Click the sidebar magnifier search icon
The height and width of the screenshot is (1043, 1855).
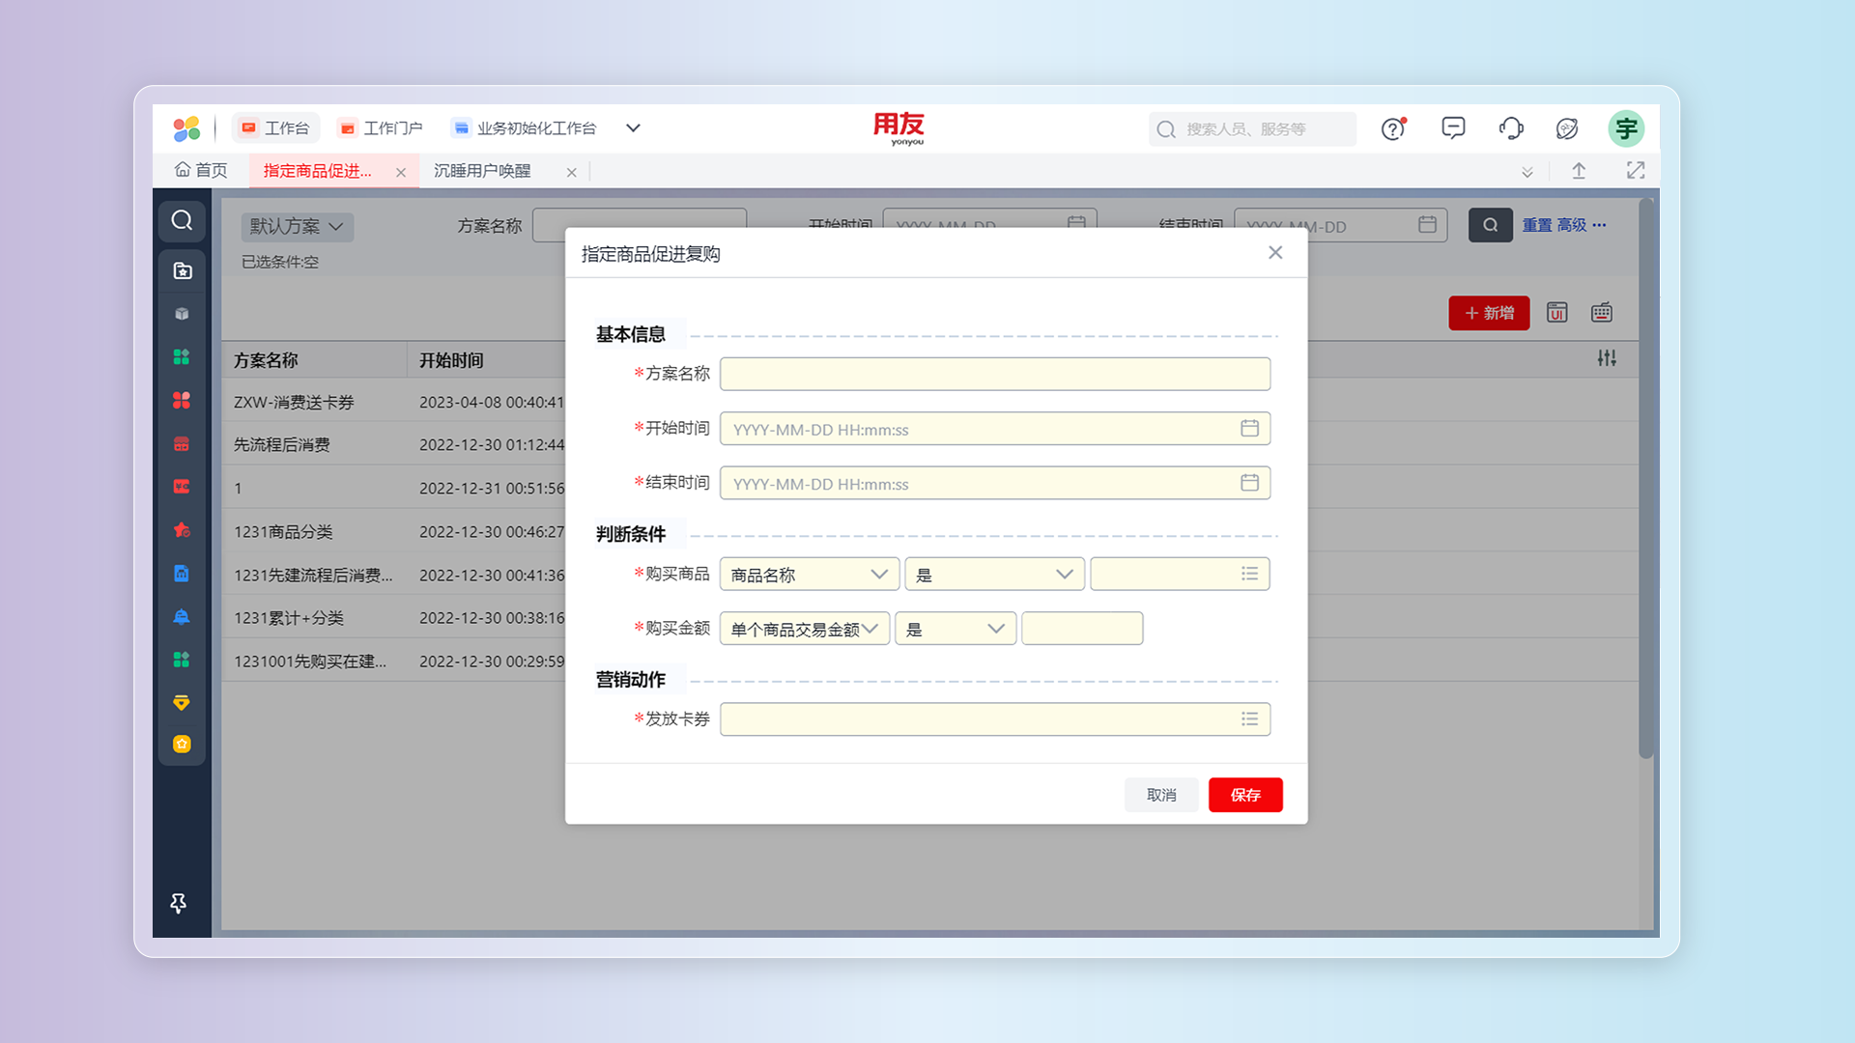point(182,221)
